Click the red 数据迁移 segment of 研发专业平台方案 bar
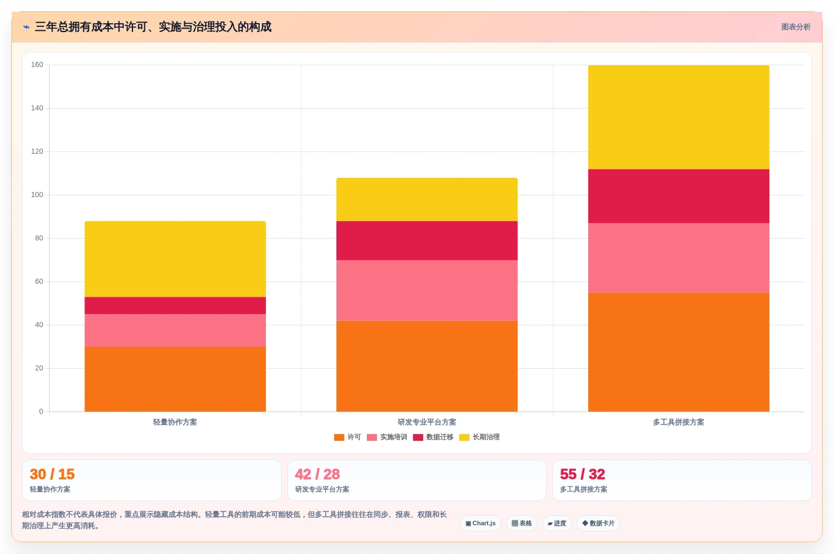 (x=427, y=240)
